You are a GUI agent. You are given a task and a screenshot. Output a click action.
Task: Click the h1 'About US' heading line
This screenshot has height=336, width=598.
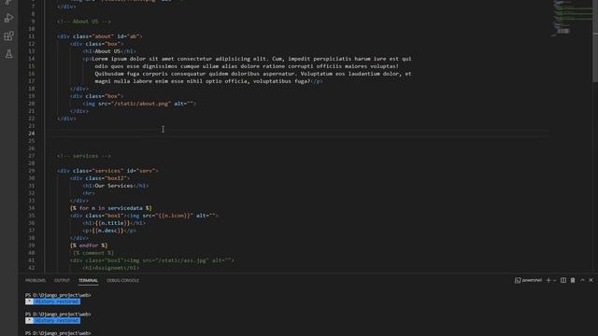point(109,51)
